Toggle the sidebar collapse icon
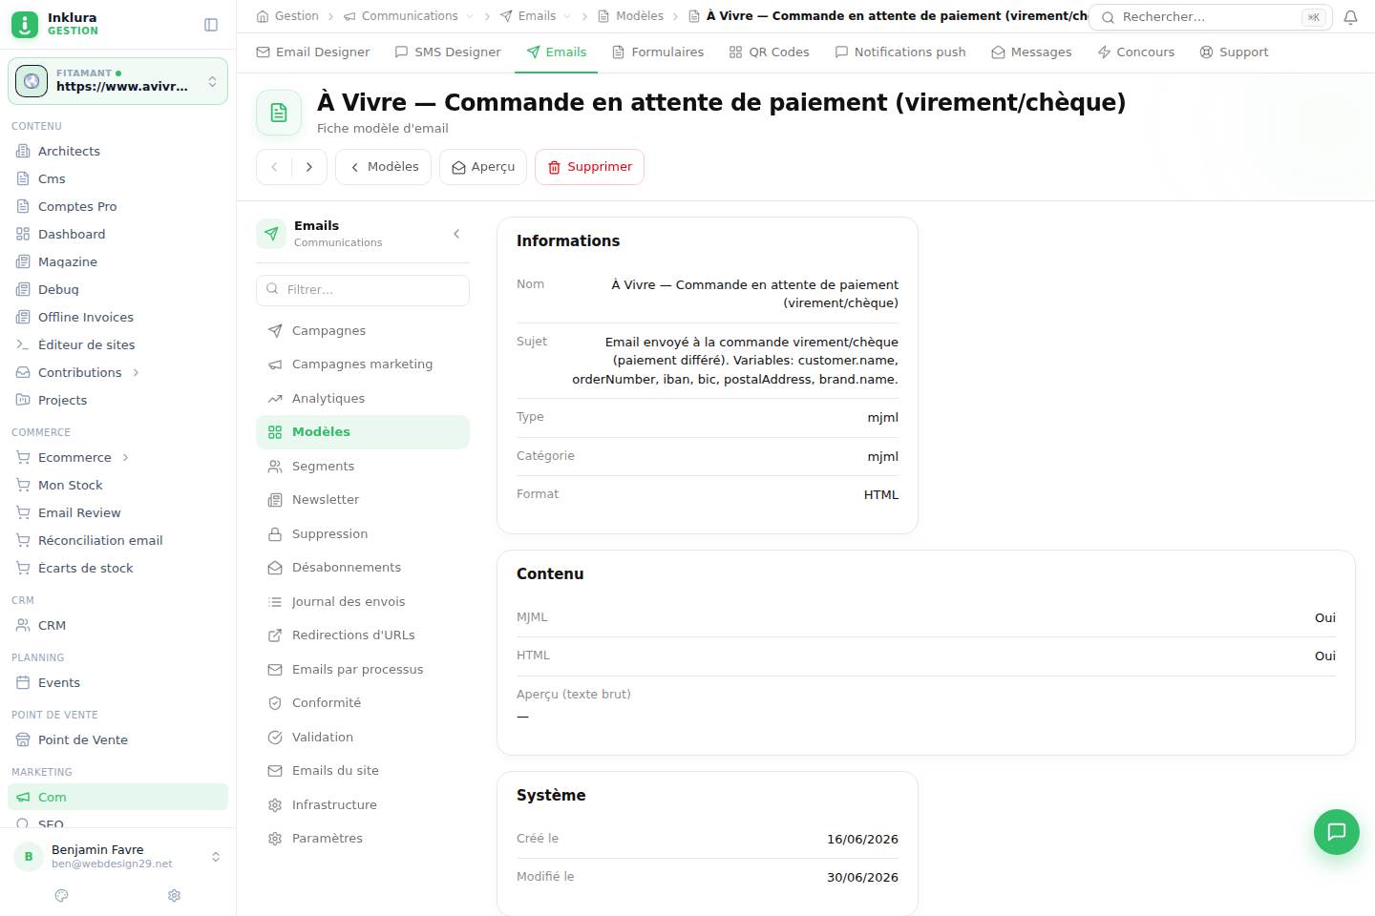Viewport: 1375px width, 916px height. coord(211,25)
